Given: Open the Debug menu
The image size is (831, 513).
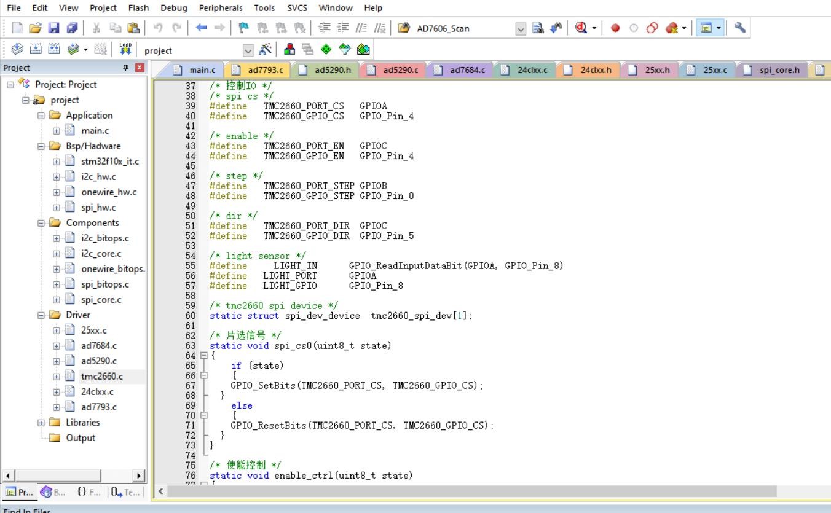Looking at the screenshot, I should click(x=174, y=8).
